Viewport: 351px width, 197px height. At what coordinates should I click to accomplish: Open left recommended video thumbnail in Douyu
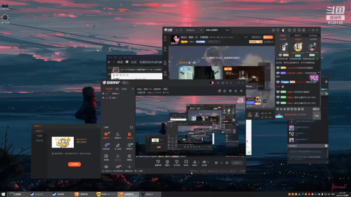[200, 73]
